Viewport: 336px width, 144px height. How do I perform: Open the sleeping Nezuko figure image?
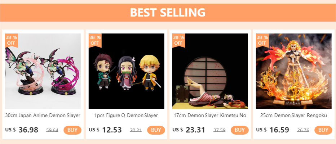click(210, 71)
